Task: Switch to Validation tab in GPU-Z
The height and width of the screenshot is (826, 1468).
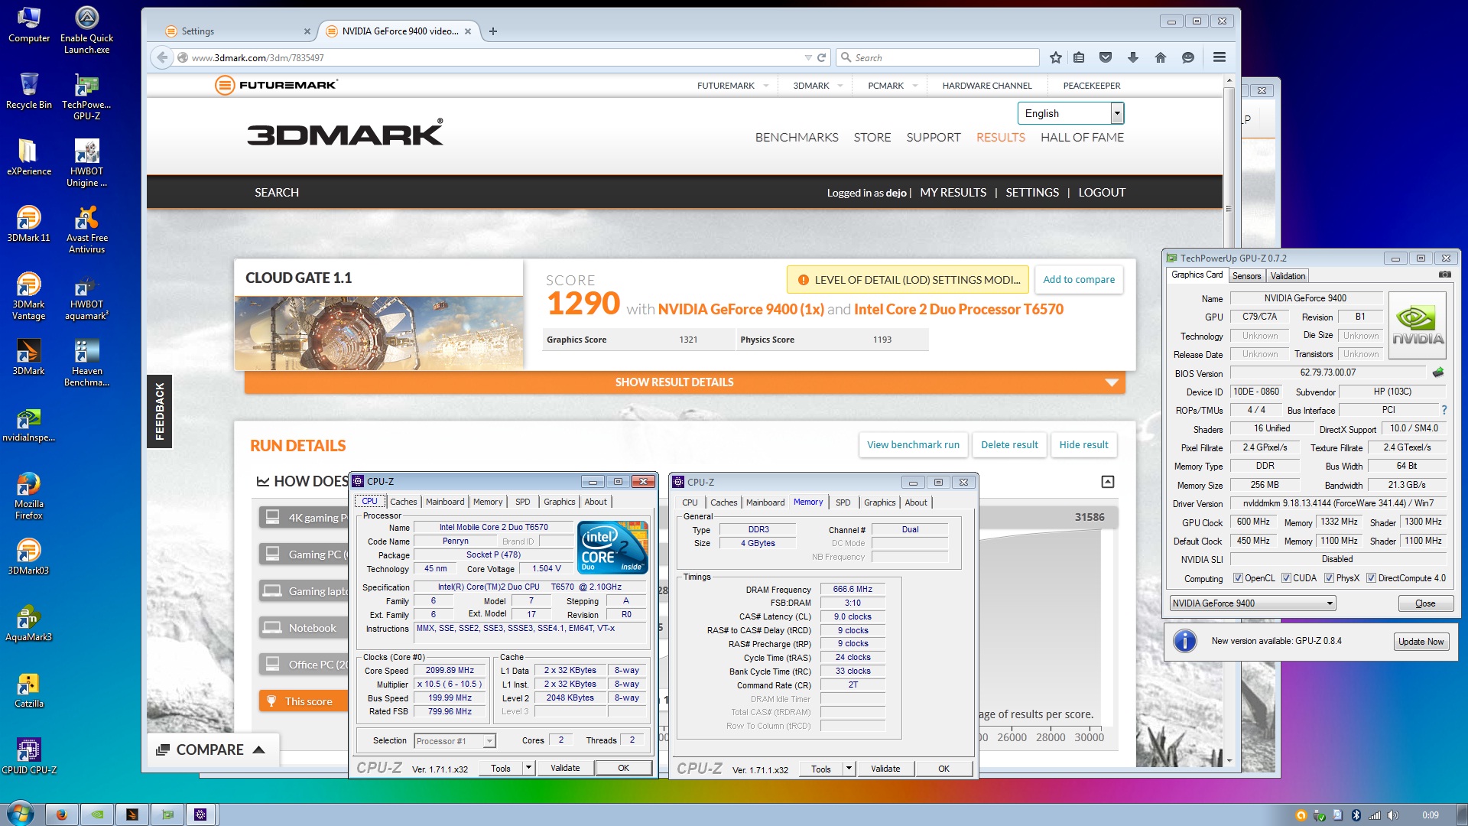Action: (x=1288, y=276)
